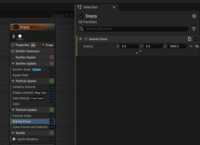
Task: Click the 68 Particles label
Action: click(x=88, y=22)
